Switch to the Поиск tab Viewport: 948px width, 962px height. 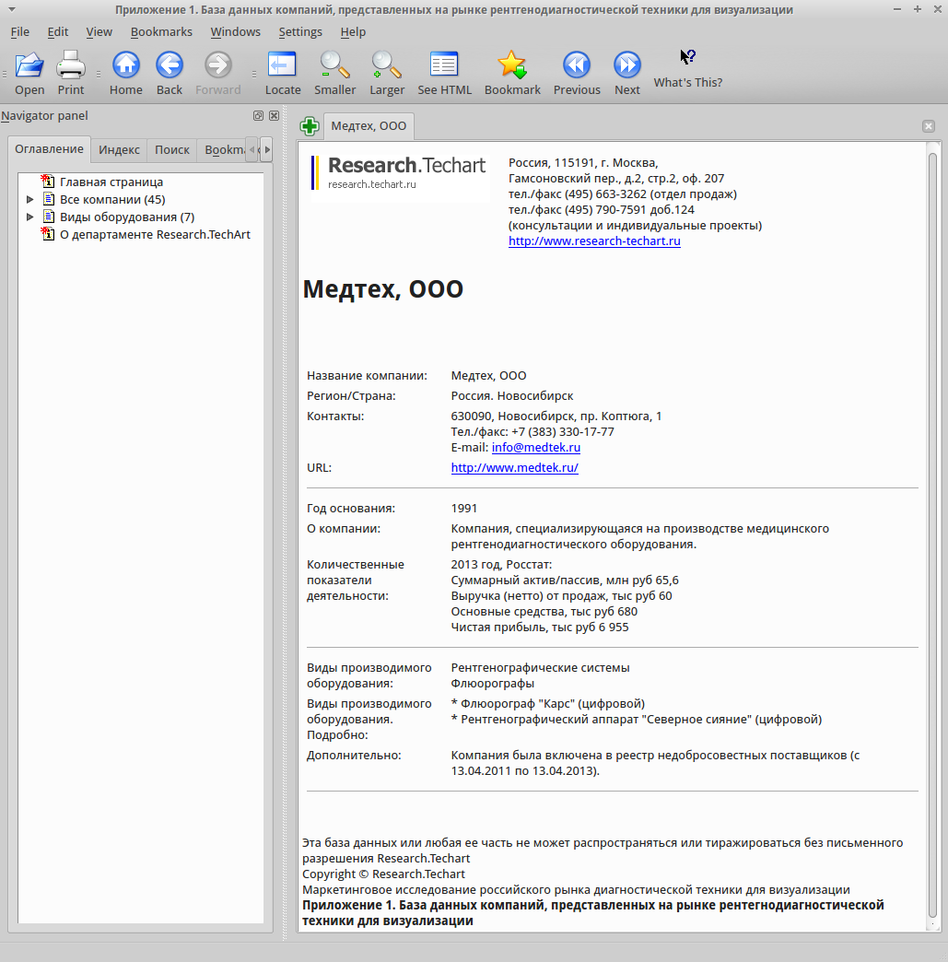[x=171, y=149]
